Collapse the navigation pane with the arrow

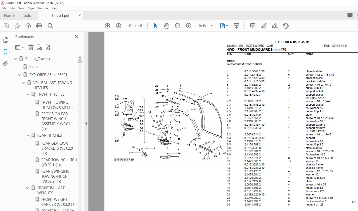(x=86, y=123)
